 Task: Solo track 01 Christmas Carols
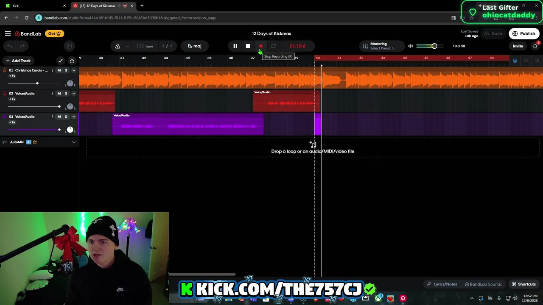click(x=66, y=70)
